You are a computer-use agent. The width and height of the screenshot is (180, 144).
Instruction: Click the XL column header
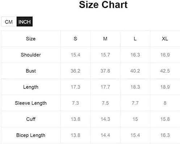pos(165,39)
